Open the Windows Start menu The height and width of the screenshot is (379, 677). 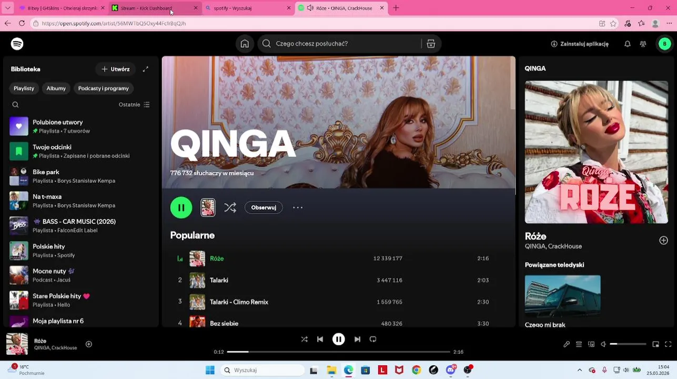(x=210, y=370)
